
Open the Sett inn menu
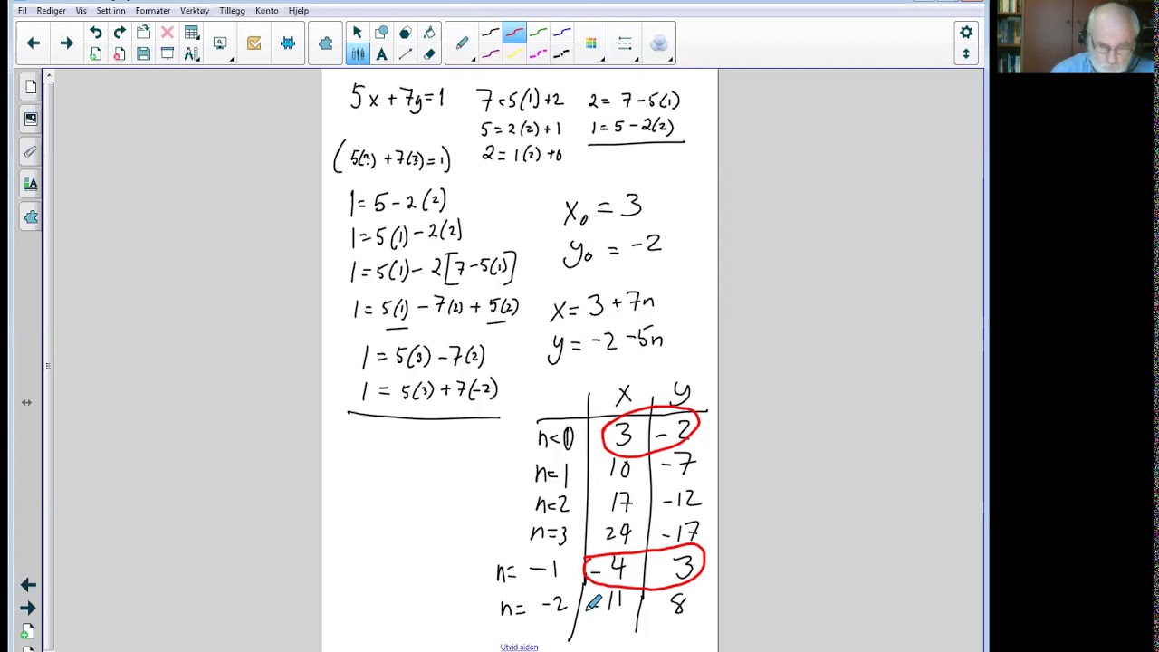click(x=110, y=11)
